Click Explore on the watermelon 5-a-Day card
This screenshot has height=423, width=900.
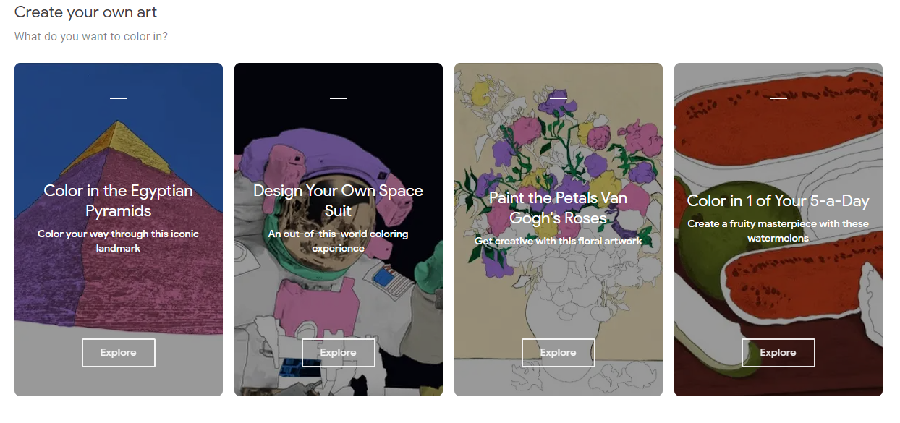(778, 353)
